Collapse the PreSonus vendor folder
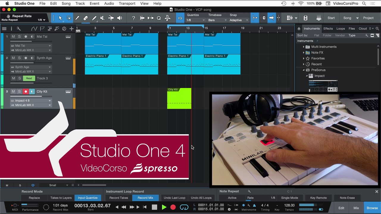 [304, 70]
